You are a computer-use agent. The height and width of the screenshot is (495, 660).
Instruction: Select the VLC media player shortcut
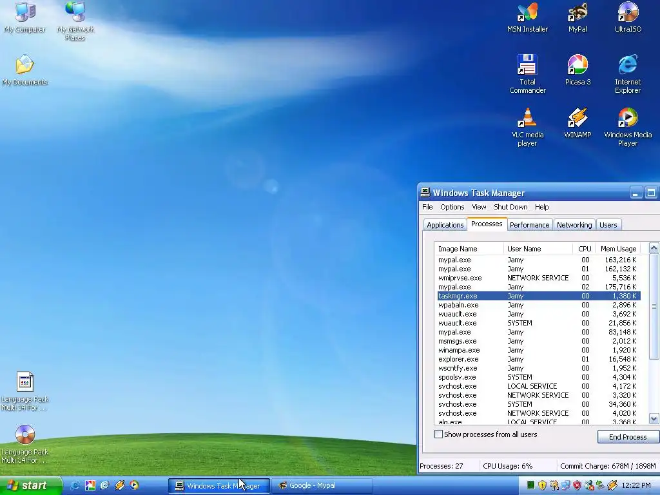coord(527,127)
